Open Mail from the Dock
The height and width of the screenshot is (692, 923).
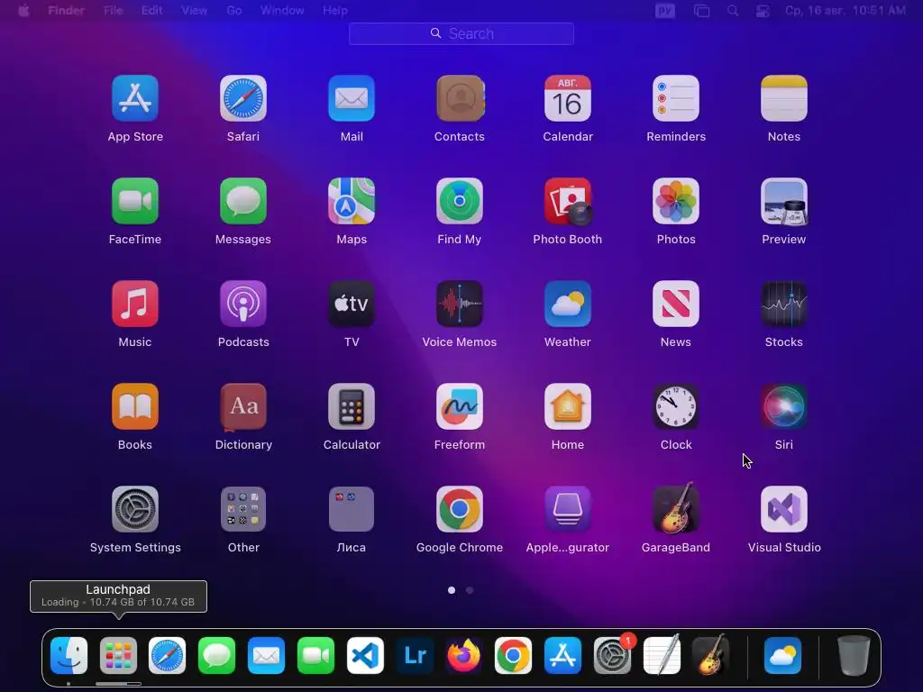click(266, 656)
